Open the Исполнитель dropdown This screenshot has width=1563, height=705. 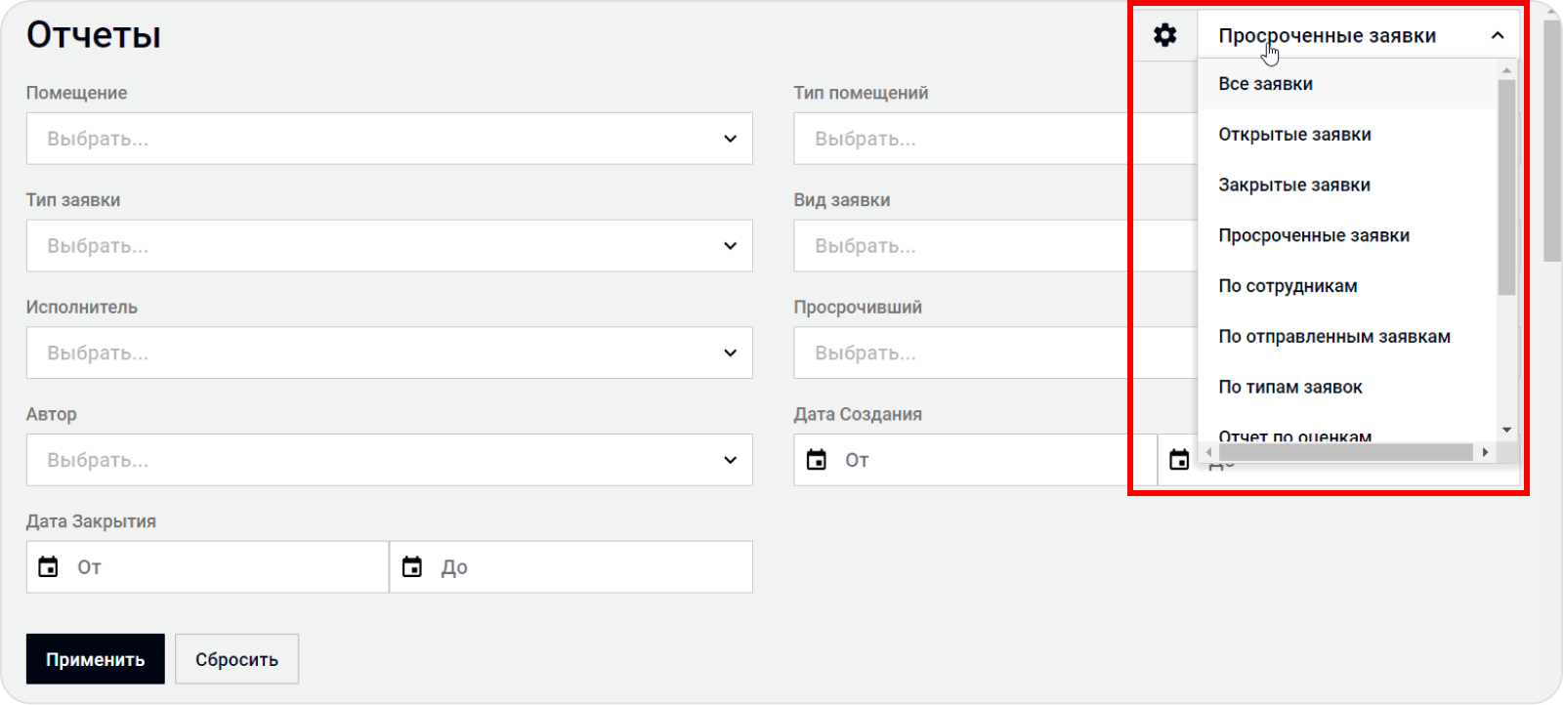pos(730,352)
